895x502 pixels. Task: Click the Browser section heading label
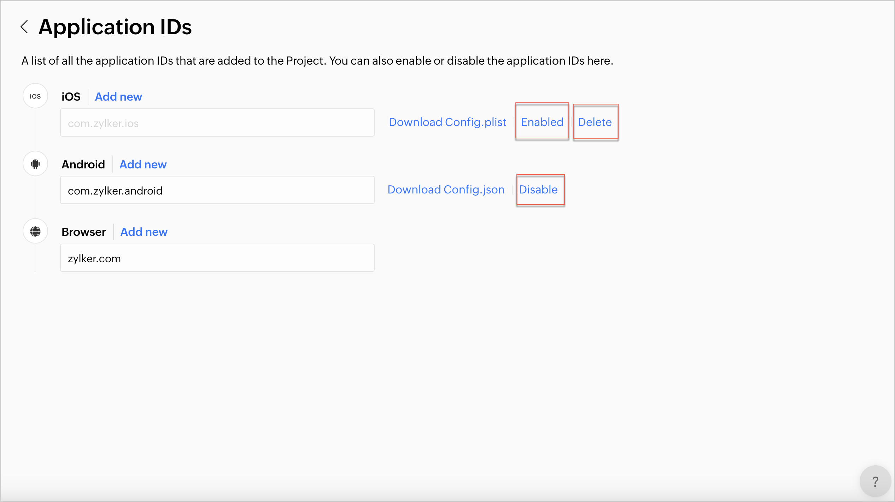[x=84, y=232]
